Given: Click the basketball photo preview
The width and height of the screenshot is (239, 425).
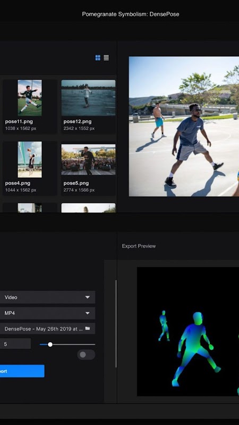Looking at the screenshot, I should [x=184, y=126].
